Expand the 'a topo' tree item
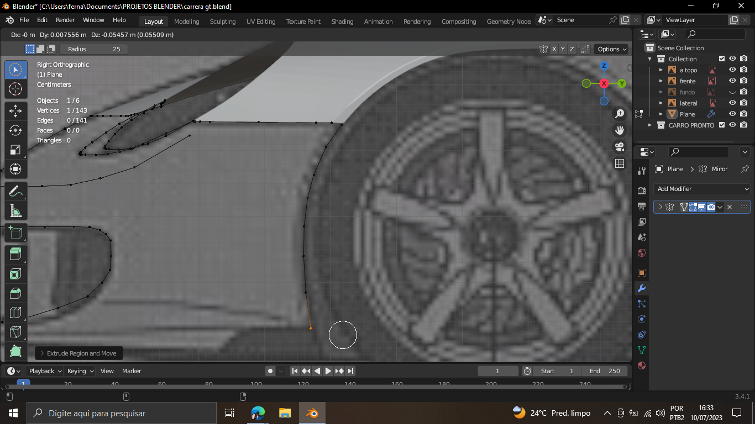 [661, 70]
